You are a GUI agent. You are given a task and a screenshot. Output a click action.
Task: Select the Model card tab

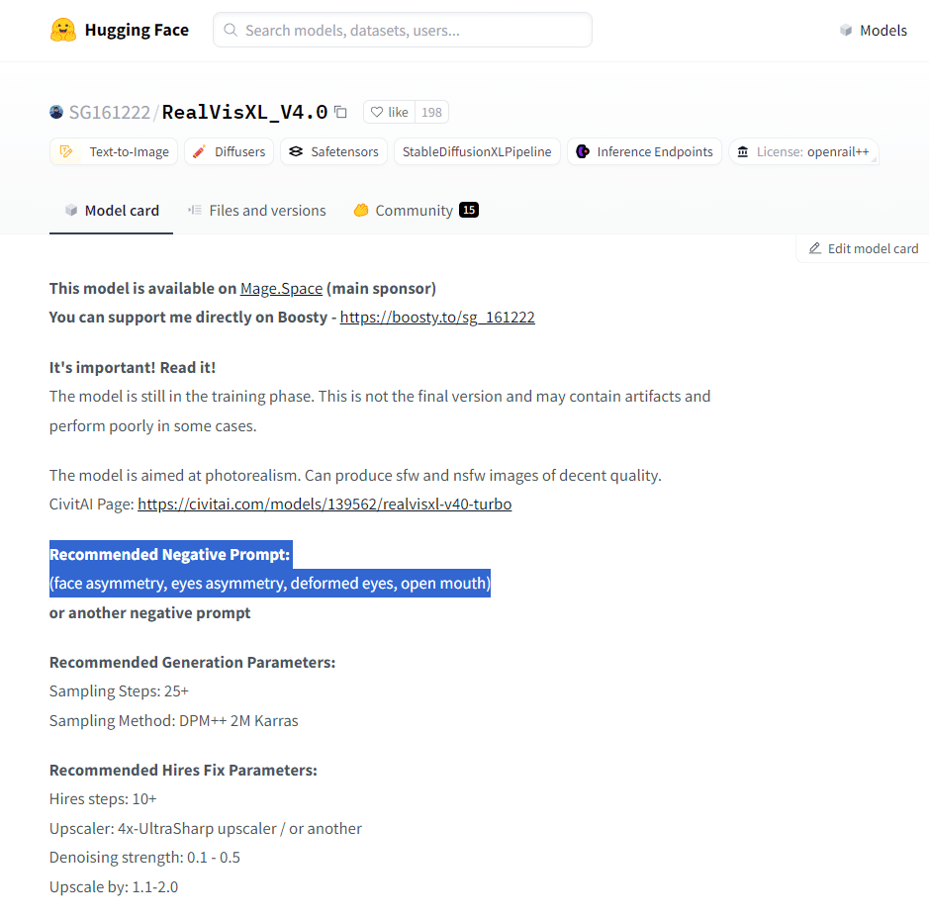(111, 210)
